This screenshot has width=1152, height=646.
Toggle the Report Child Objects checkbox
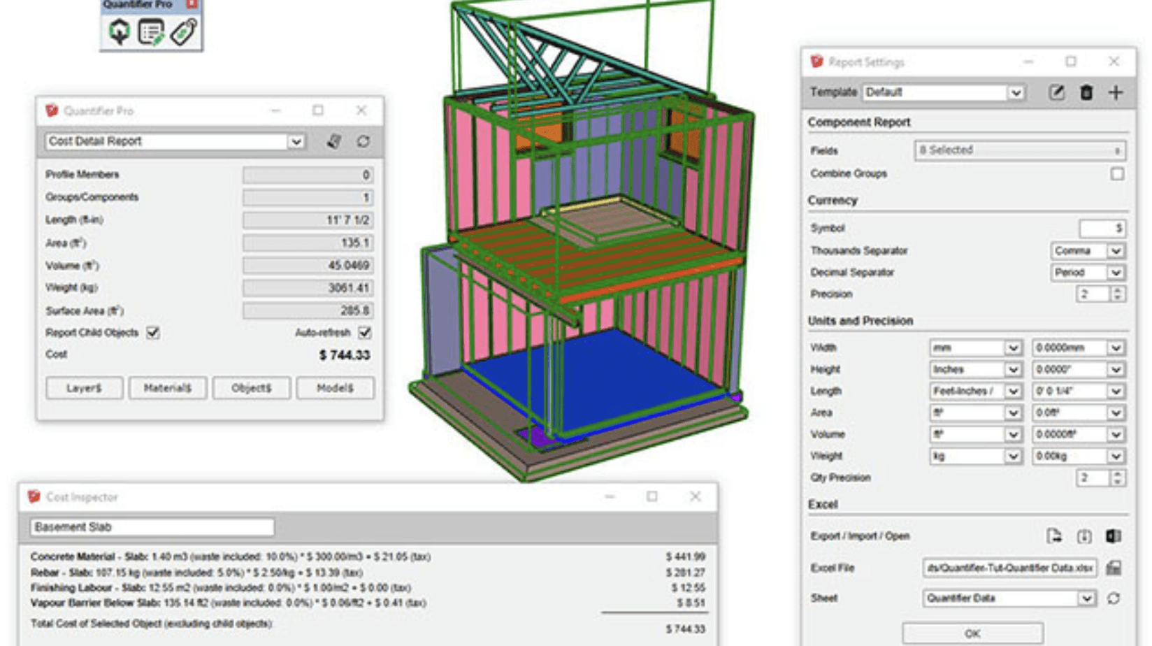152,333
